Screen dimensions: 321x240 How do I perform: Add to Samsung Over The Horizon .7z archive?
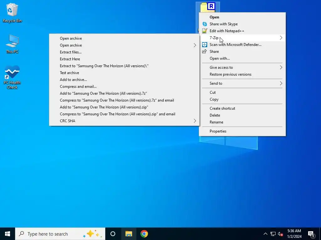point(124,93)
